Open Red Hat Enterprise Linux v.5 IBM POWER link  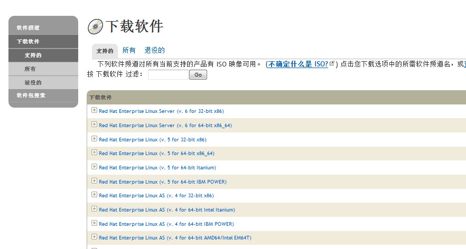[x=163, y=182]
